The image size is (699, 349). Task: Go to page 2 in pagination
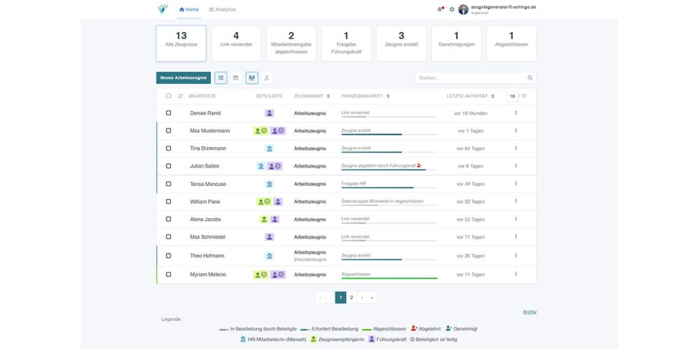352,297
